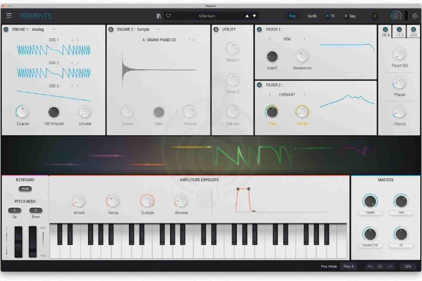This screenshot has width=422, height=281.
Task: Open the edit history list icon
Action: pyautogui.click(x=380, y=266)
